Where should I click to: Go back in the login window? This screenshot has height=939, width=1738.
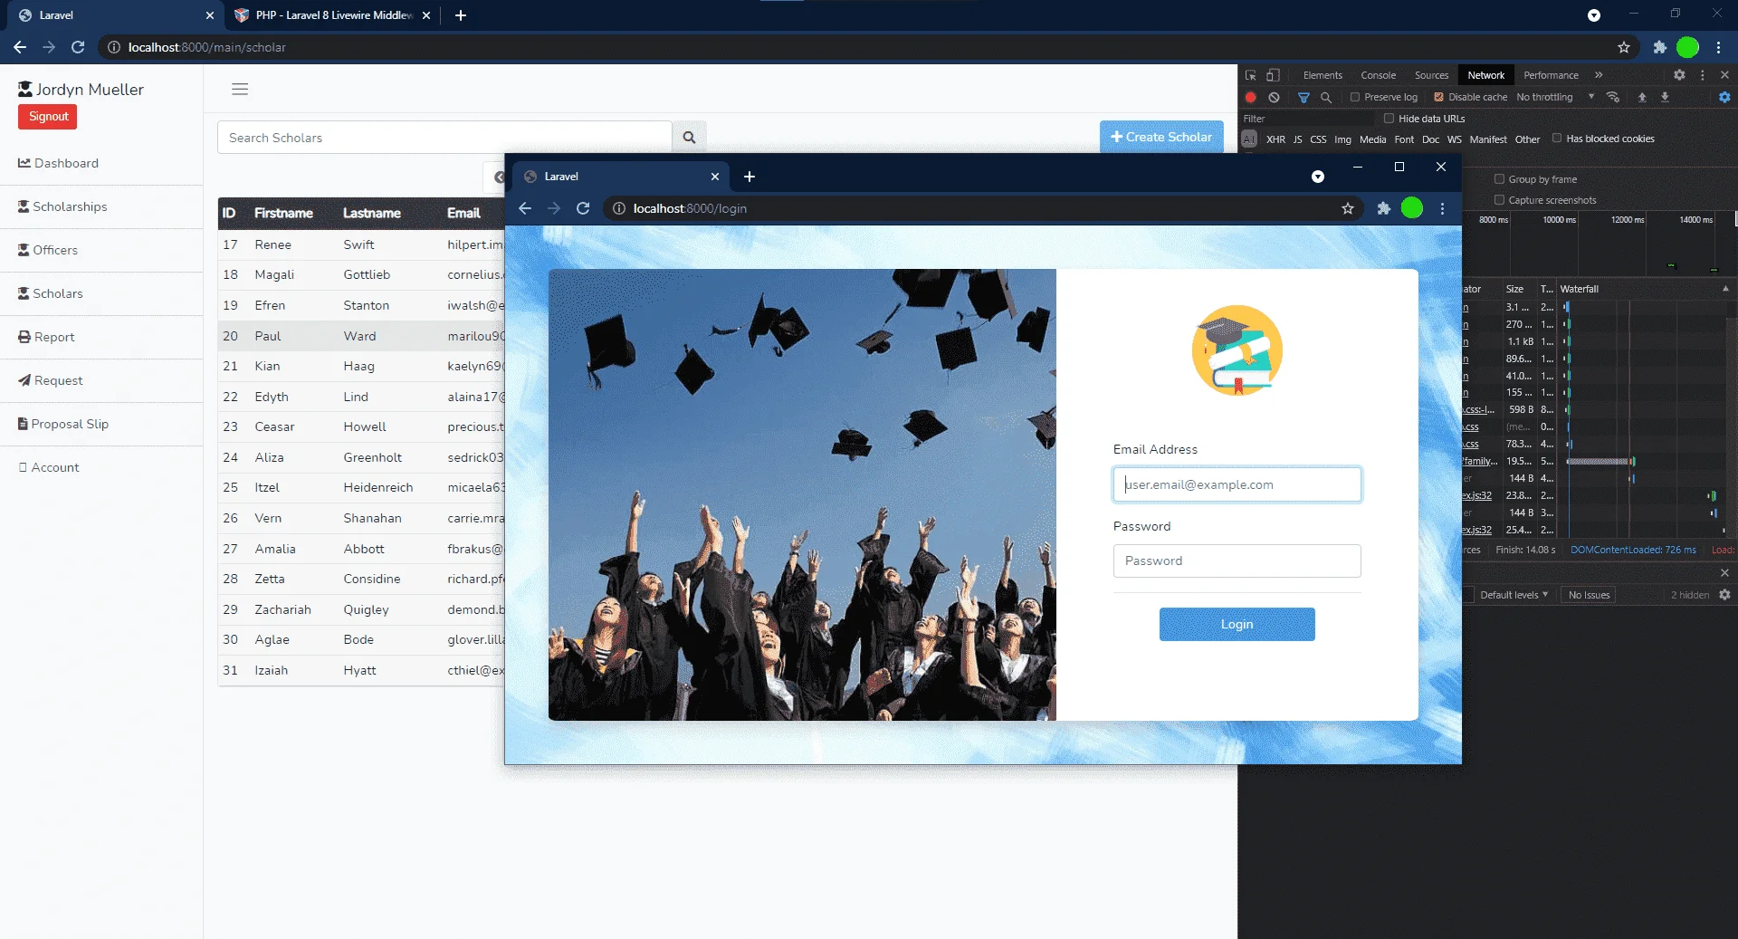525,208
